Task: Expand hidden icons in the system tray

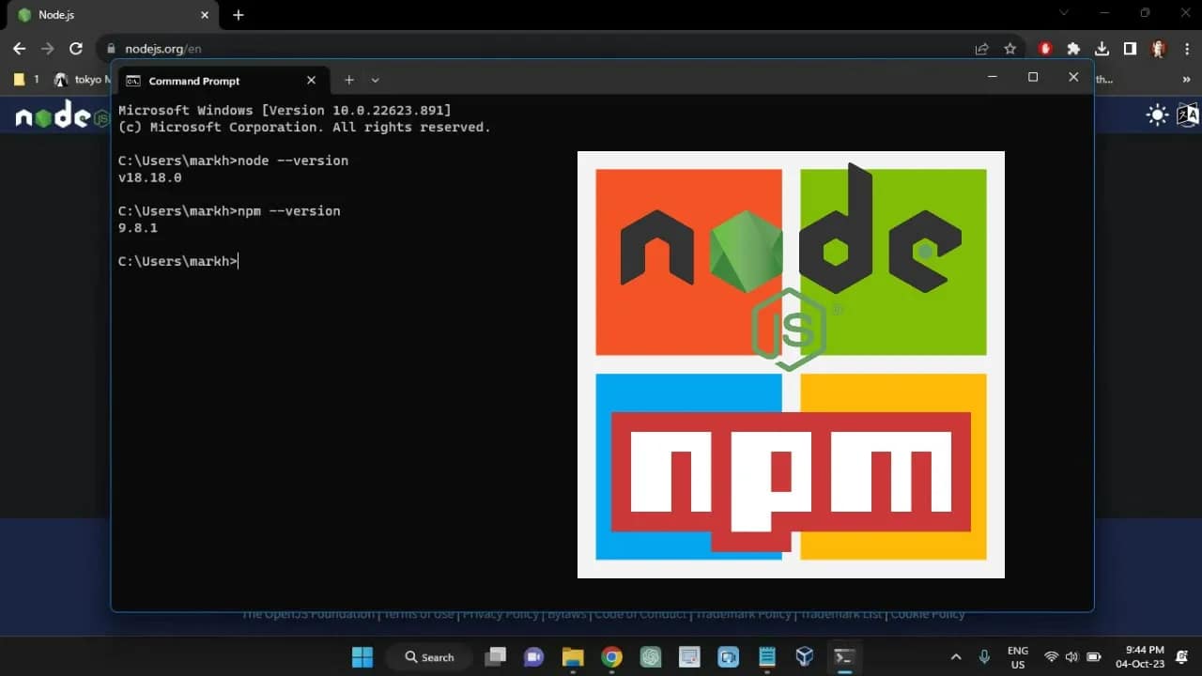Action: point(956,657)
